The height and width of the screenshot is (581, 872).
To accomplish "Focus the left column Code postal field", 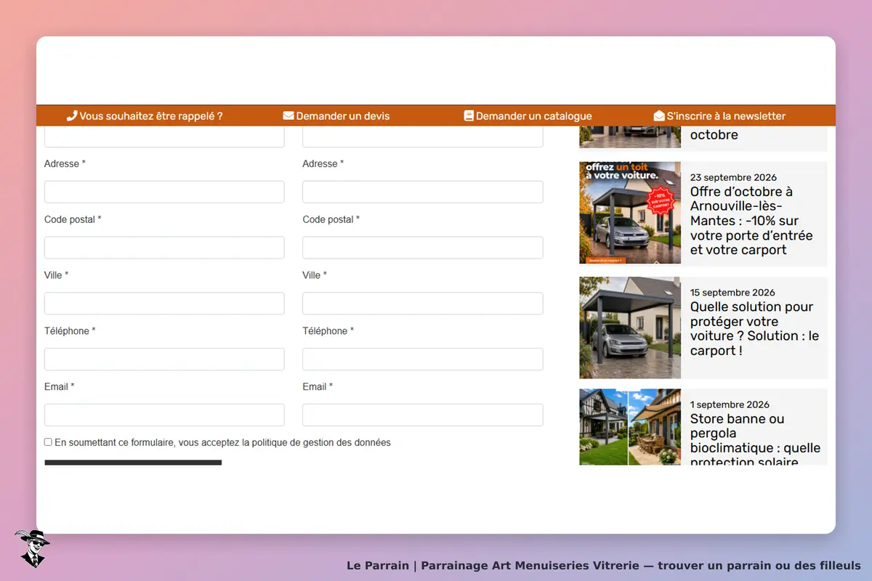I will tap(164, 248).
